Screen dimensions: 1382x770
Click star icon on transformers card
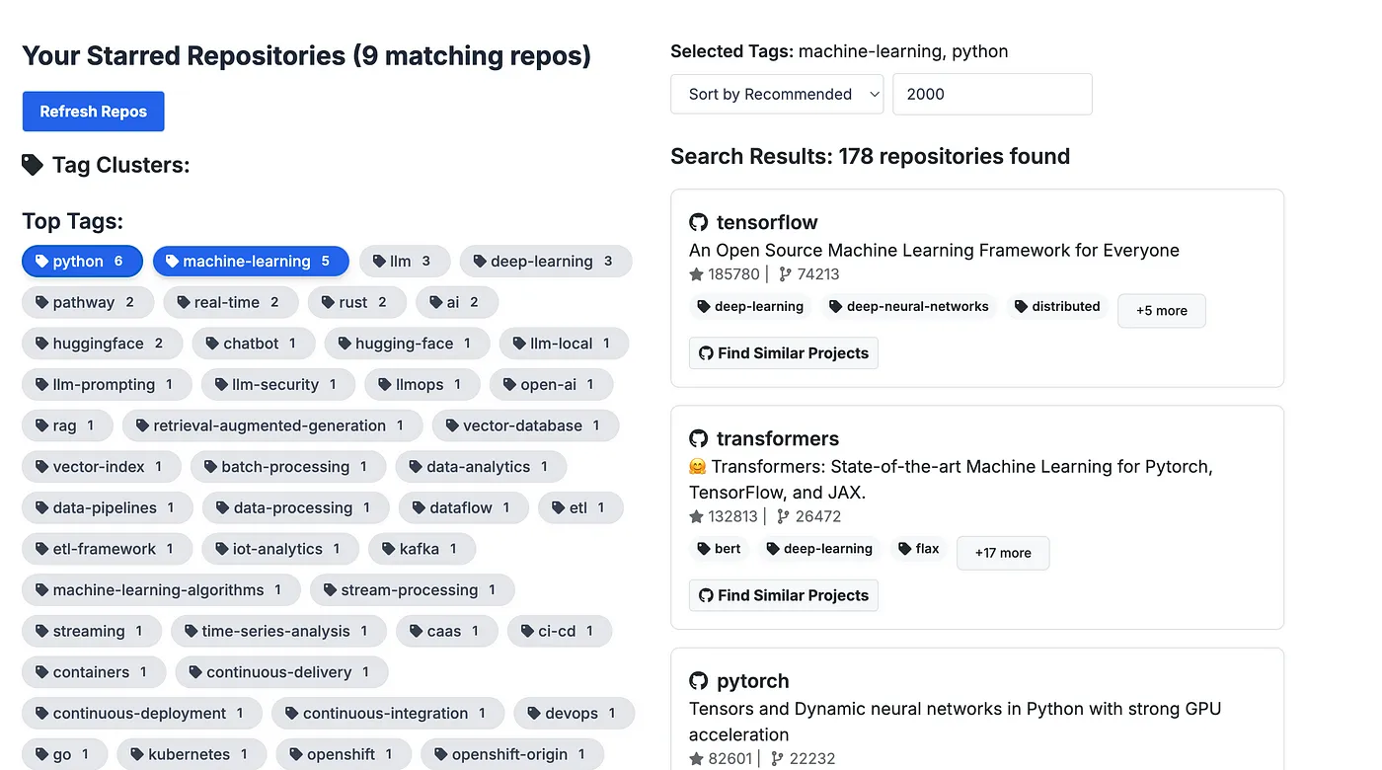(x=696, y=516)
